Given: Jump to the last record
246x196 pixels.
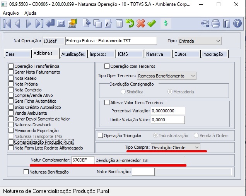Looking at the screenshot, I should pyautogui.click(x=39, y=24).
